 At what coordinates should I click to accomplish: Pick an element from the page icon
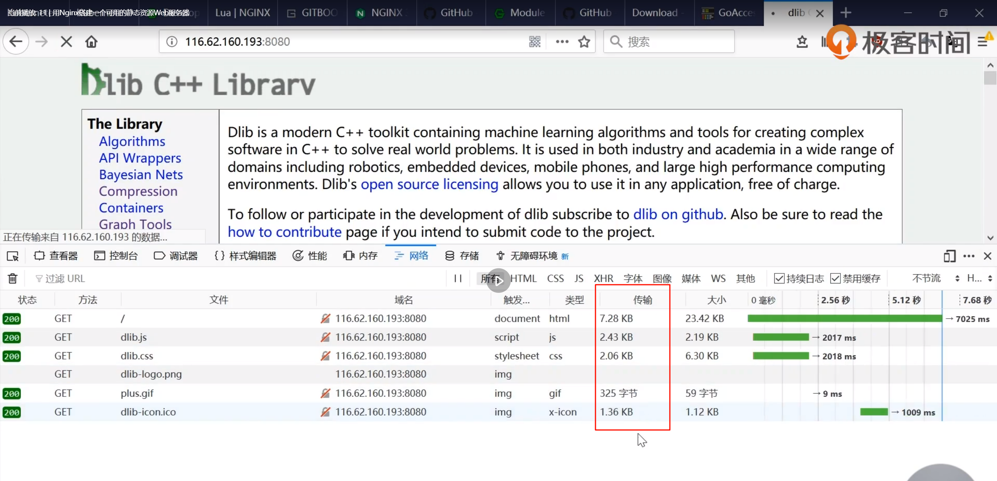12,256
